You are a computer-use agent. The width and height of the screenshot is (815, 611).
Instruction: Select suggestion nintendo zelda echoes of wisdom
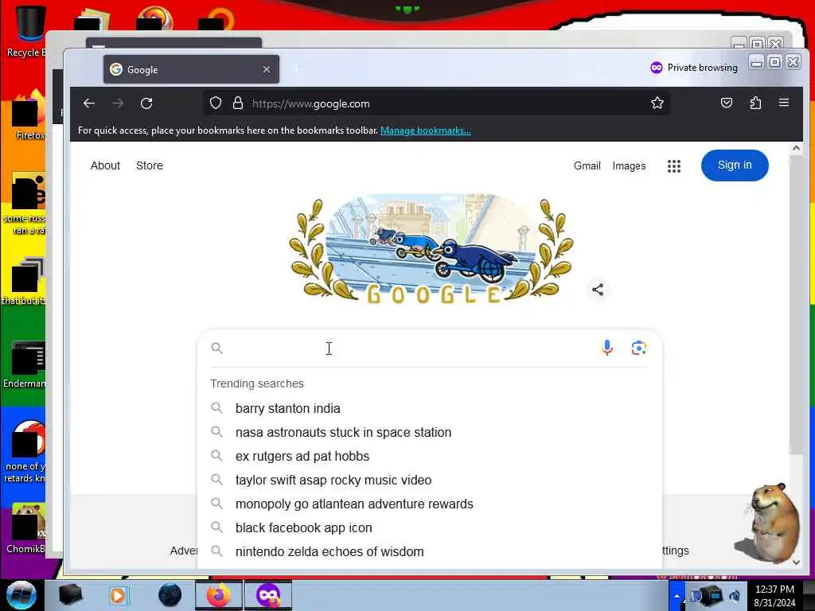pos(429,552)
